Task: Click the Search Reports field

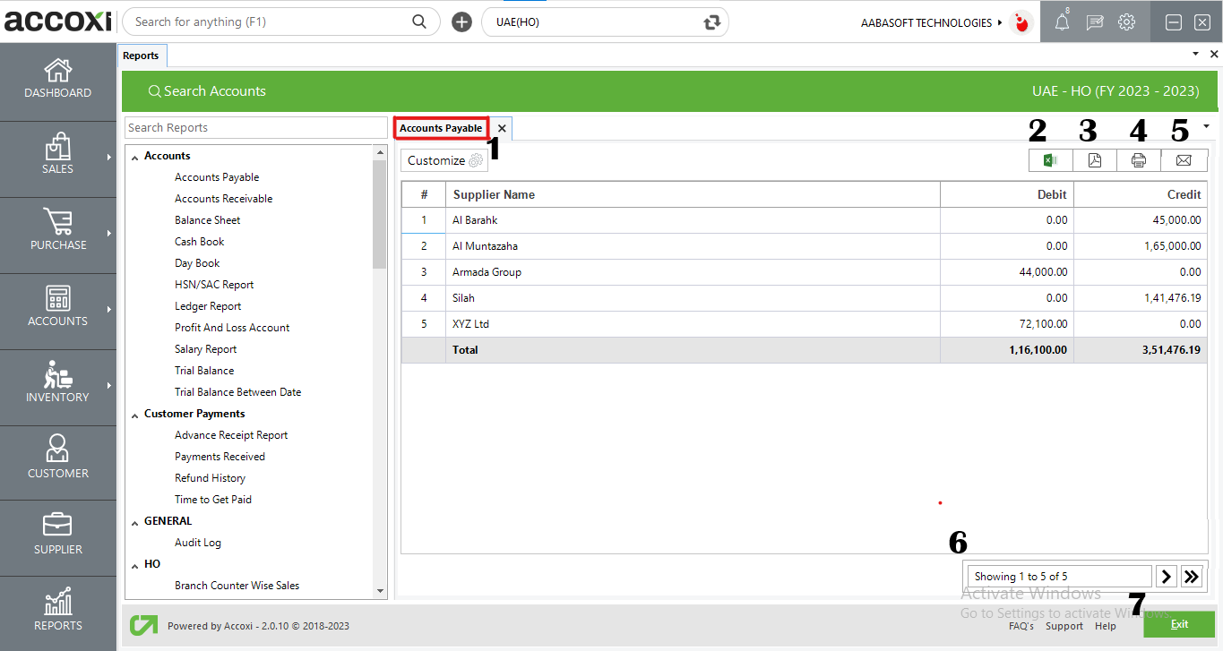Action: 255,128
